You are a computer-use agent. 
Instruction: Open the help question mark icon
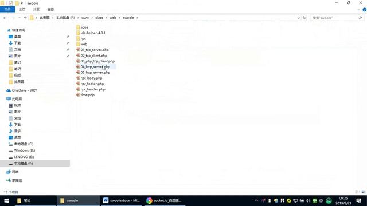point(365,10)
